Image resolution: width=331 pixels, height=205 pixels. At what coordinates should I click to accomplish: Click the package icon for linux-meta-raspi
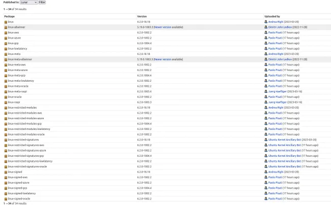[6, 91]
